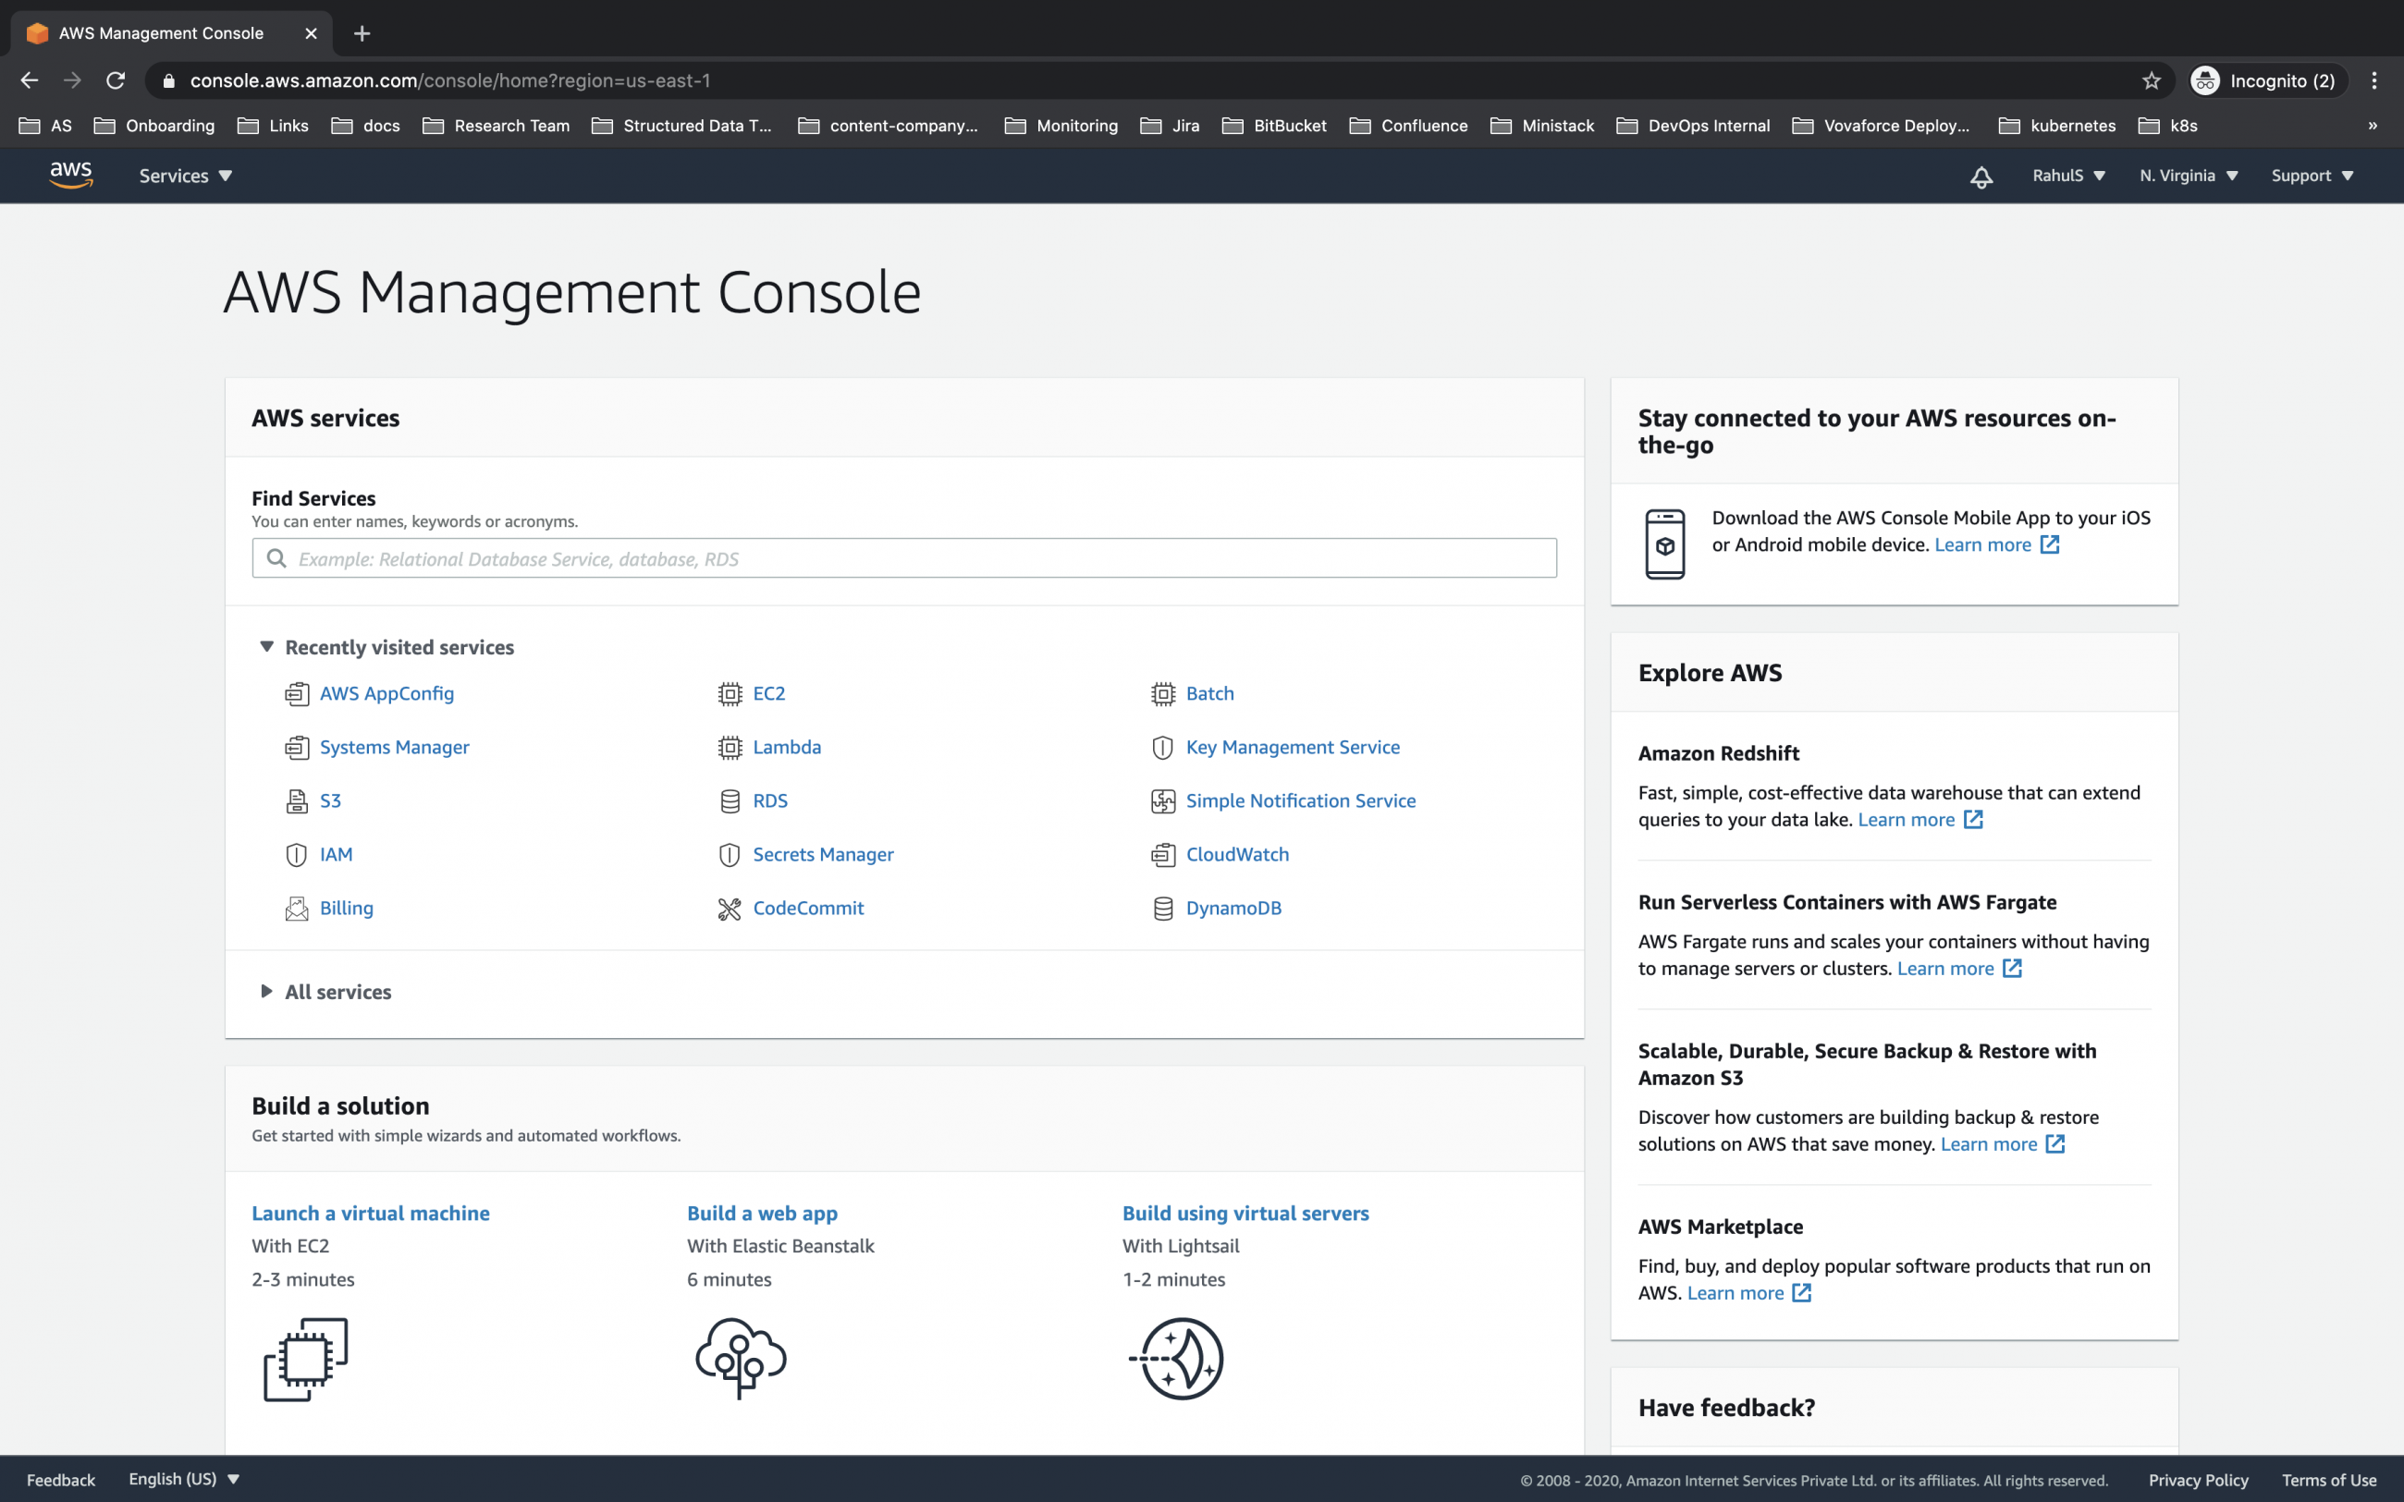This screenshot has height=1502, width=2404.
Task: Open the Jira bookmarks folder
Action: point(1170,125)
